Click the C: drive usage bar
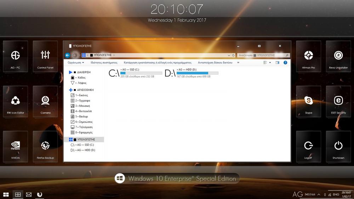The width and height of the screenshot is (354, 199). coord(141,73)
